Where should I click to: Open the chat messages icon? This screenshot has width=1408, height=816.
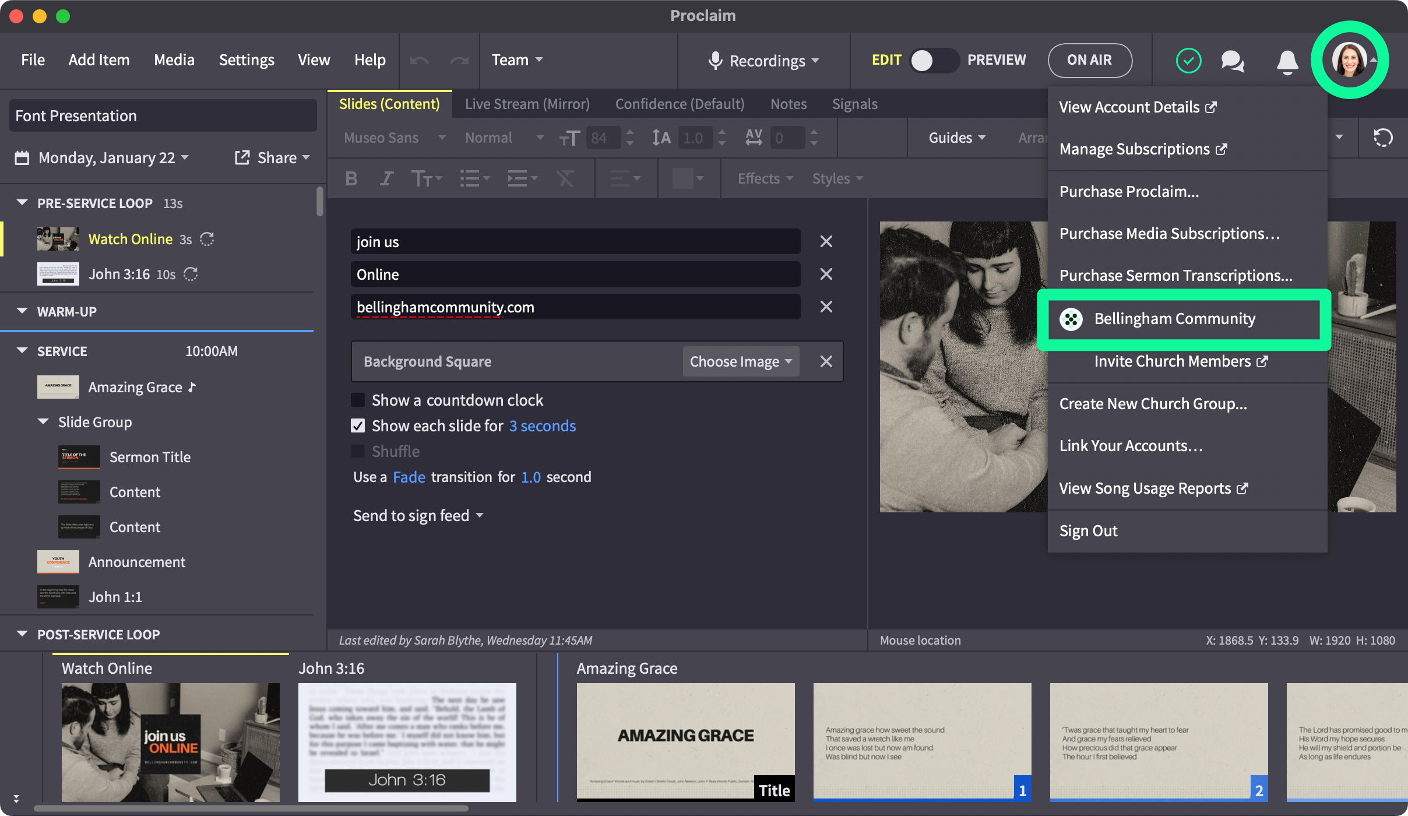pos(1233,61)
